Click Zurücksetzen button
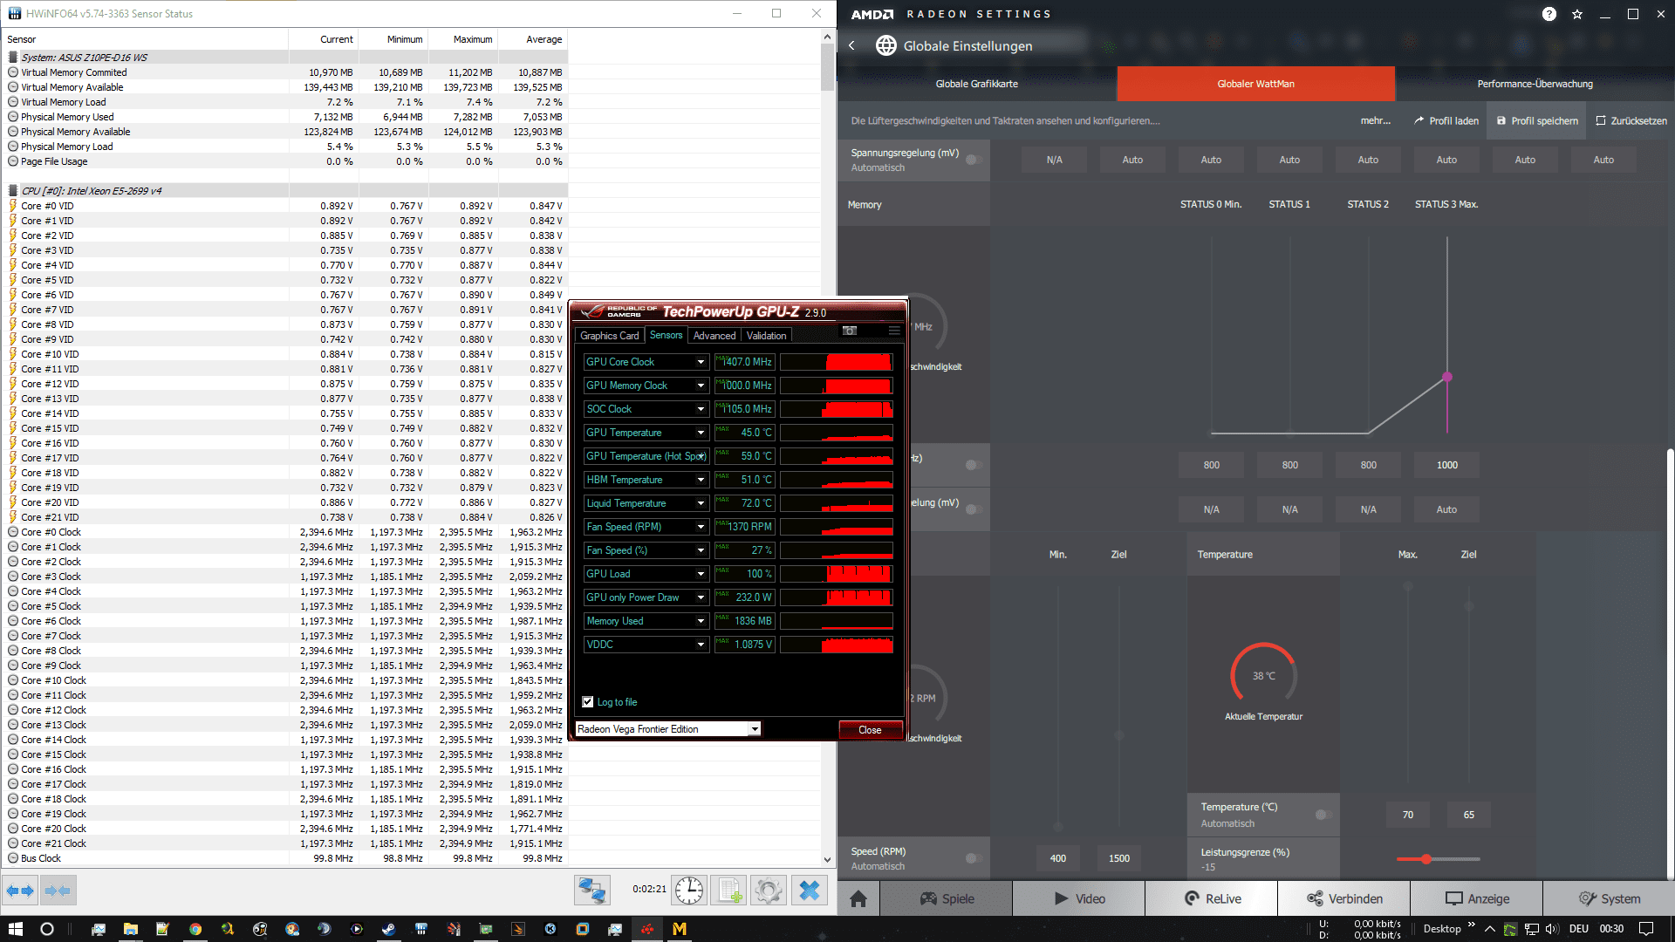 pos(1631,121)
